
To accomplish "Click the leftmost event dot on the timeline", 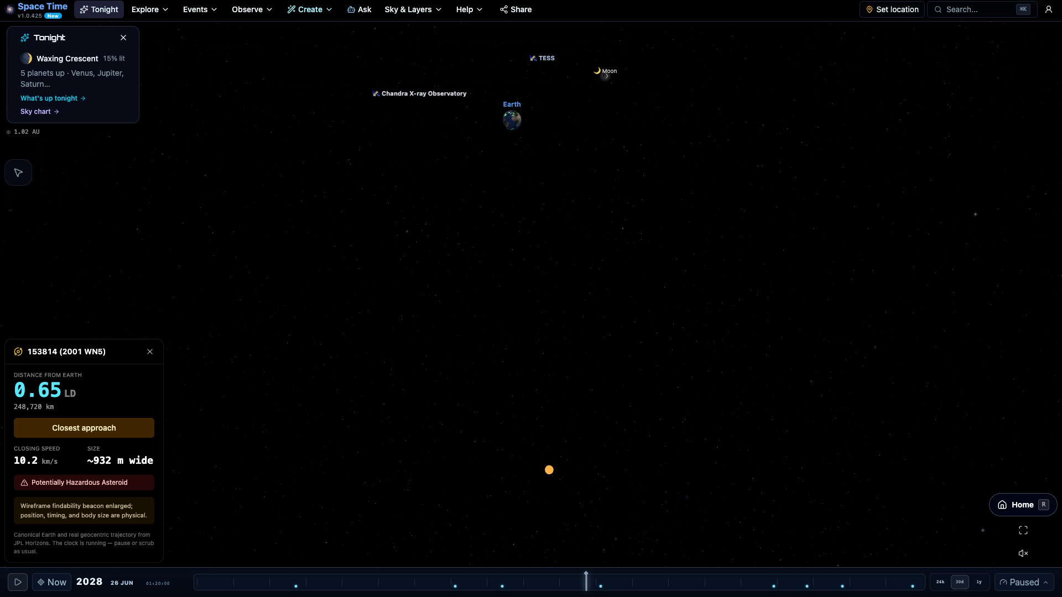I will [x=296, y=586].
